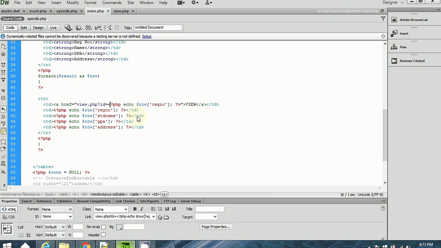Click the Preview in Browser globe icon
The image size is (441, 248).
click(x=79, y=28)
